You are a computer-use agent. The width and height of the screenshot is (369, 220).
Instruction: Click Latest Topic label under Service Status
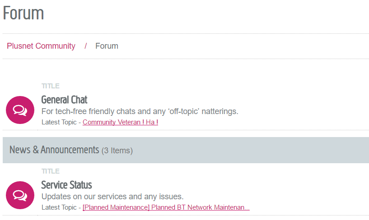(59, 207)
